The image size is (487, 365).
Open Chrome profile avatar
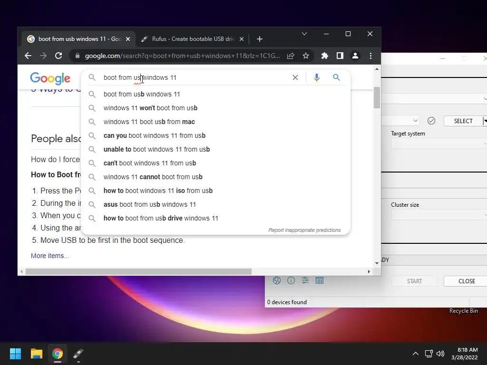pos(355,56)
